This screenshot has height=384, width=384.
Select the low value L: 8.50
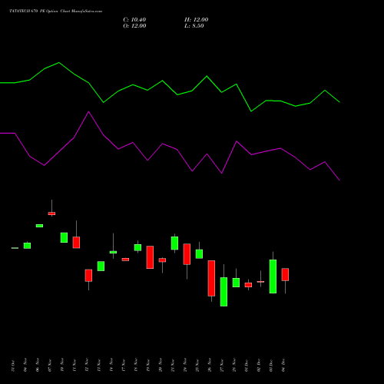(x=194, y=26)
